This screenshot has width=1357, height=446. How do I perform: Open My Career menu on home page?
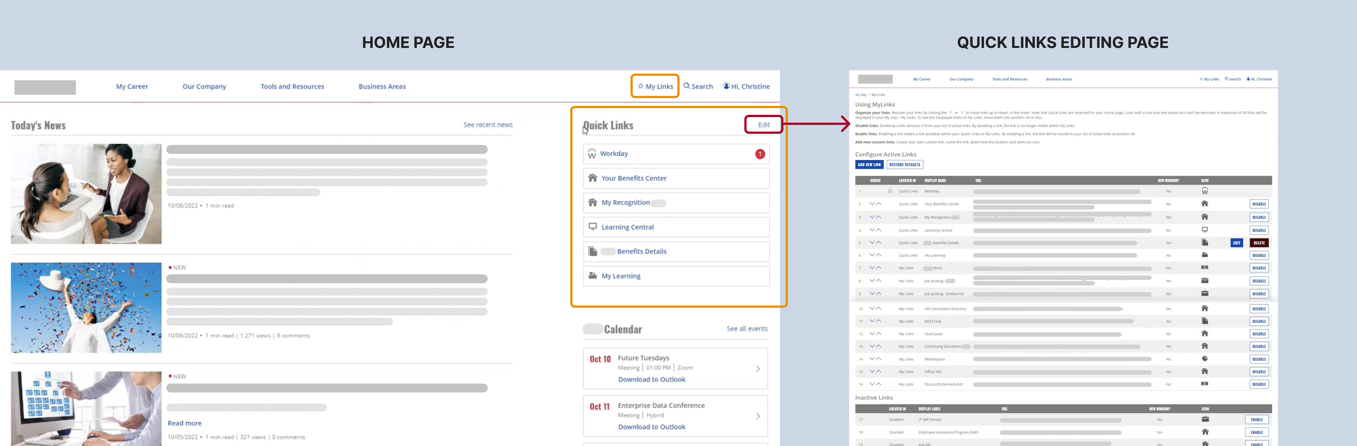point(132,86)
